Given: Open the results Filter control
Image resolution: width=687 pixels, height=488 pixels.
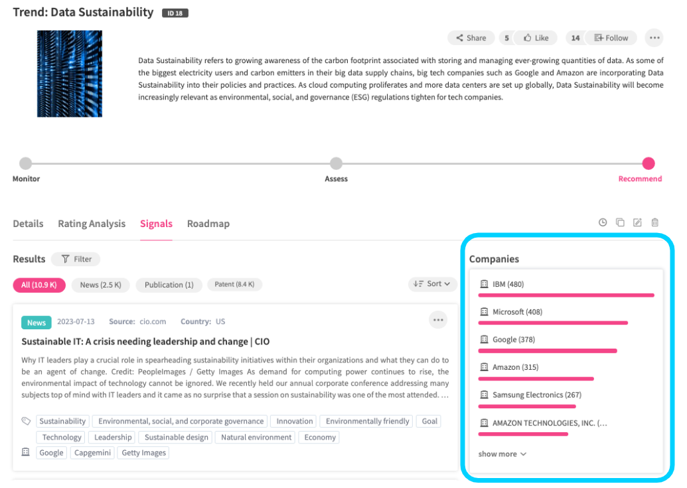Looking at the screenshot, I should point(76,259).
